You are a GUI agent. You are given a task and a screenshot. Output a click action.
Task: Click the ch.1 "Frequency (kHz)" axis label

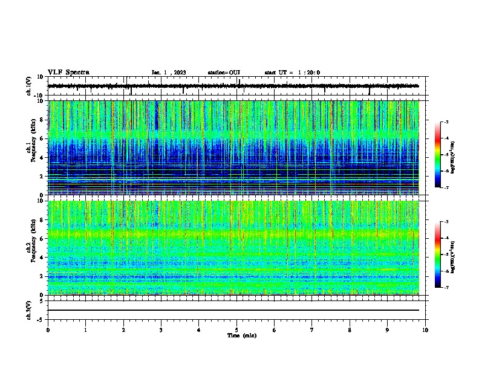34,140
